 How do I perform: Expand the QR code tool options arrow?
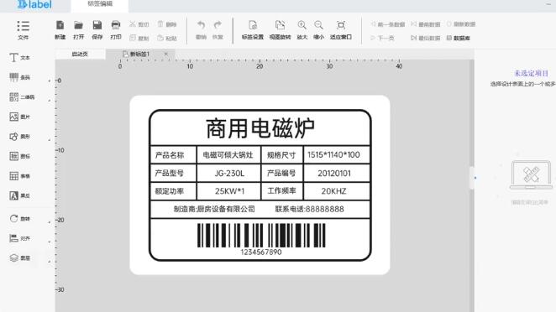pyautogui.click(x=50, y=101)
